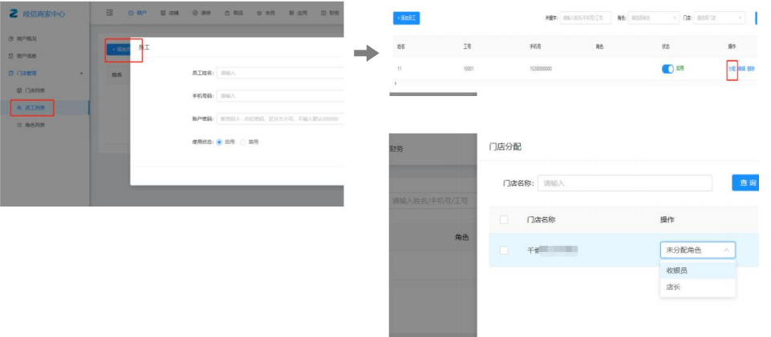Tick the checkbox on the 千客 store row
This screenshot has width=771, height=337.
coord(504,251)
